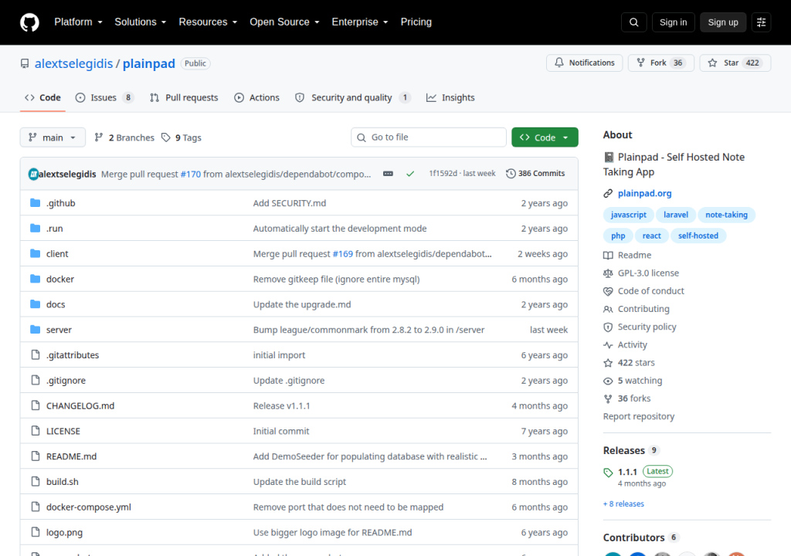Click the eye icon beside 5 watching
791x556 pixels.
[x=608, y=381]
